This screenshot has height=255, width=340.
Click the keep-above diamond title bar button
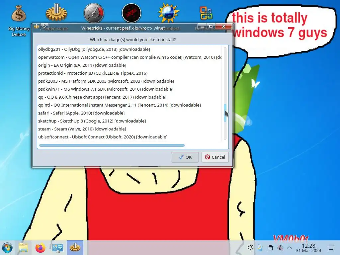[x=44, y=27]
